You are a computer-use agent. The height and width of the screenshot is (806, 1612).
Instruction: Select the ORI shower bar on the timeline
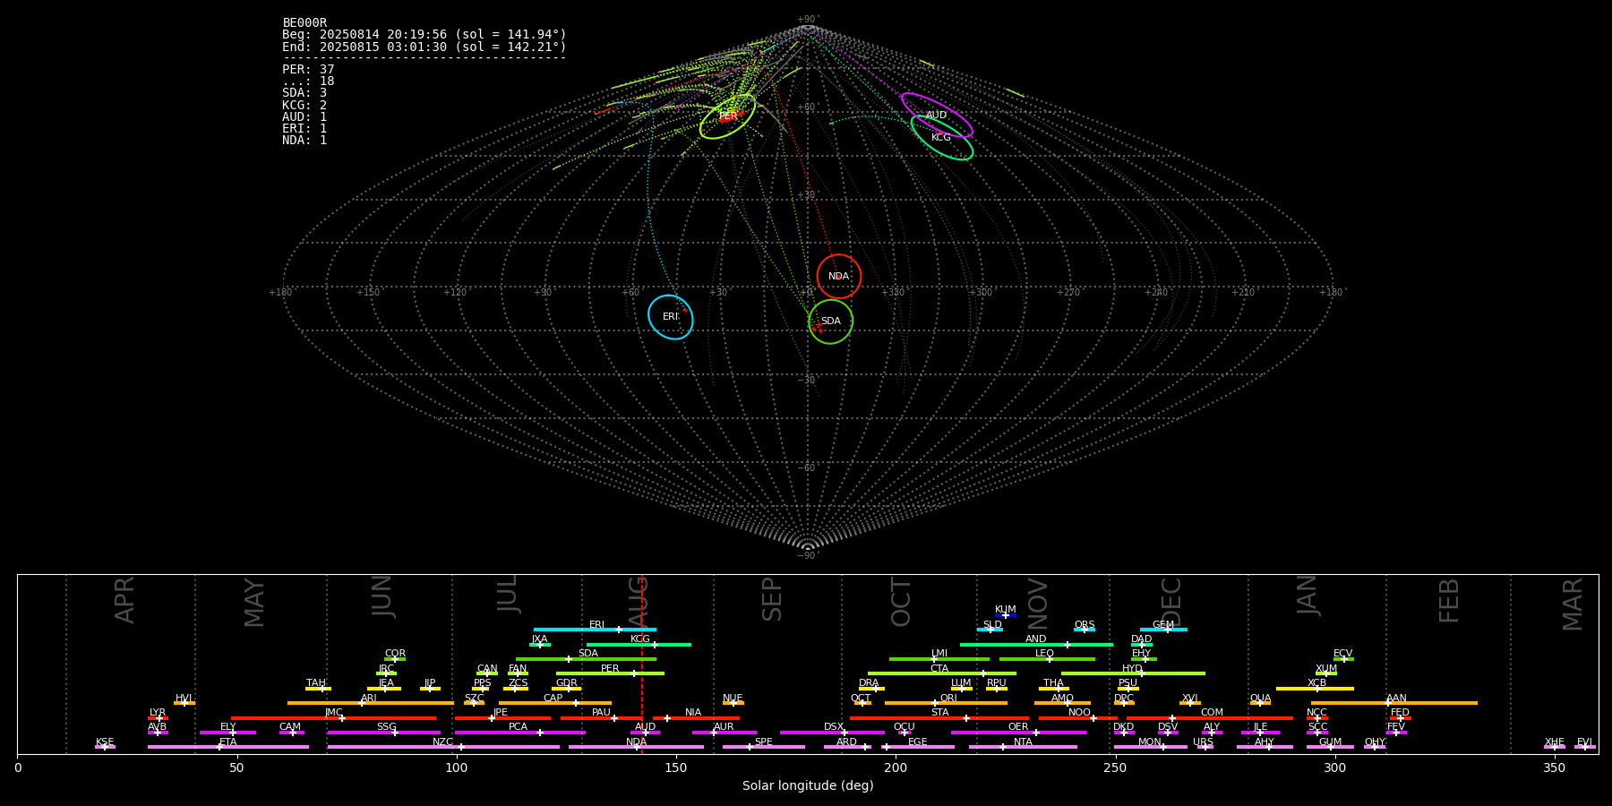[x=946, y=703]
